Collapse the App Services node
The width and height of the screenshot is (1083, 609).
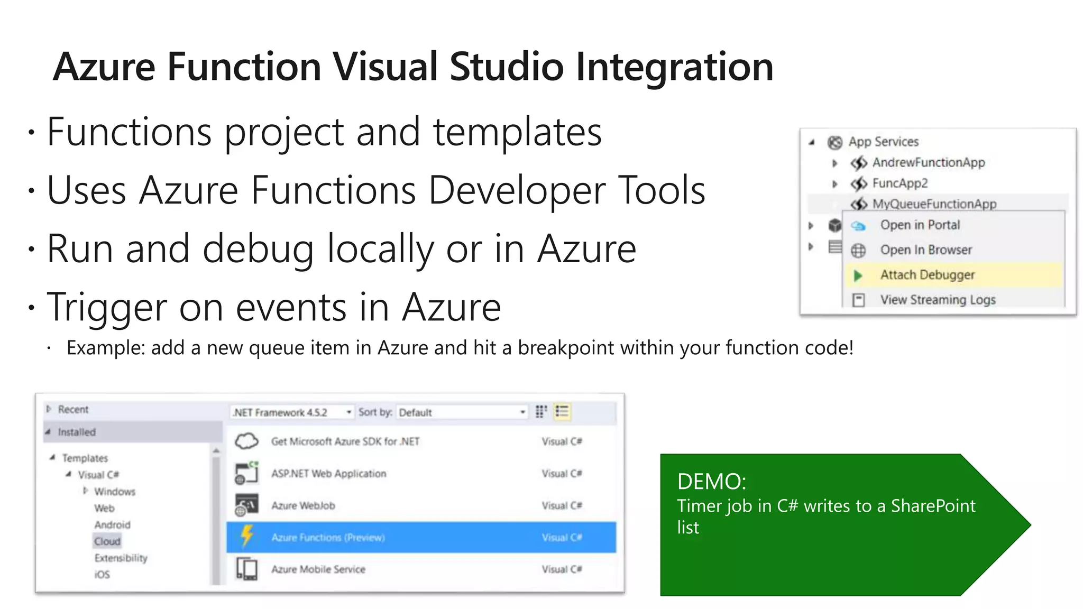[x=812, y=142]
